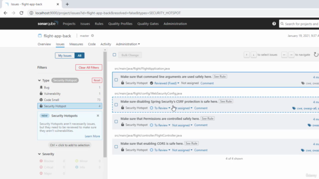Go to the Overview tab
319x179 pixels.
44,44
